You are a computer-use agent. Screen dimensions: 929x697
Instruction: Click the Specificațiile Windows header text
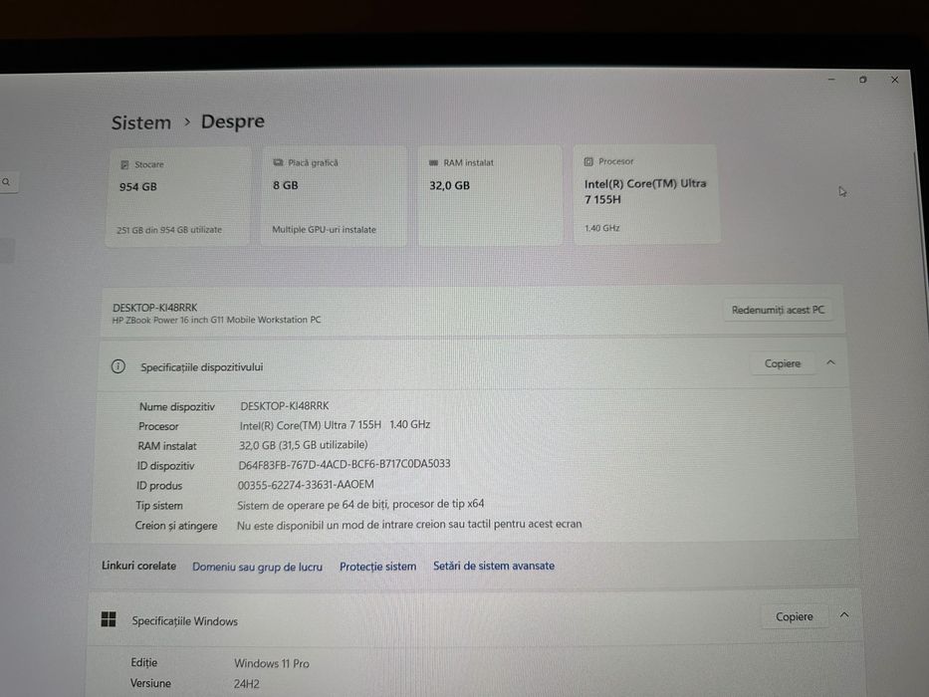pyautogui.click(x=185, y=620)
